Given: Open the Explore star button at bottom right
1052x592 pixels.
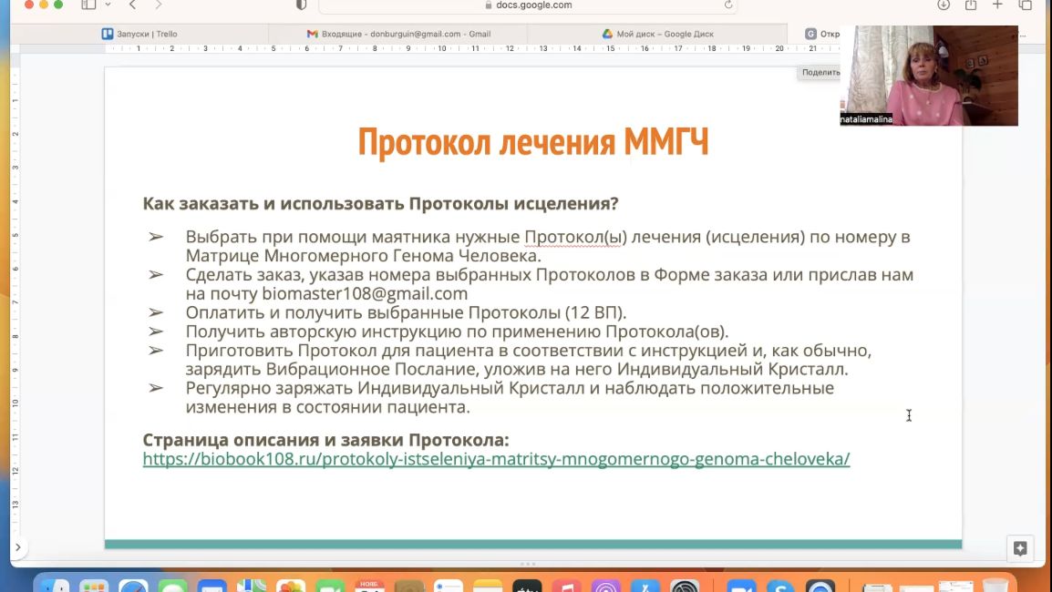Looking at the screenshot, I should pos(1020,548).
